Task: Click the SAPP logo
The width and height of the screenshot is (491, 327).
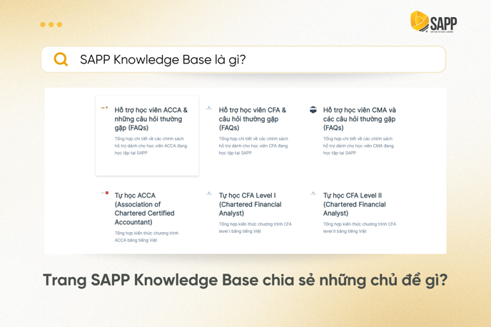Action: [x=433, y=21]
